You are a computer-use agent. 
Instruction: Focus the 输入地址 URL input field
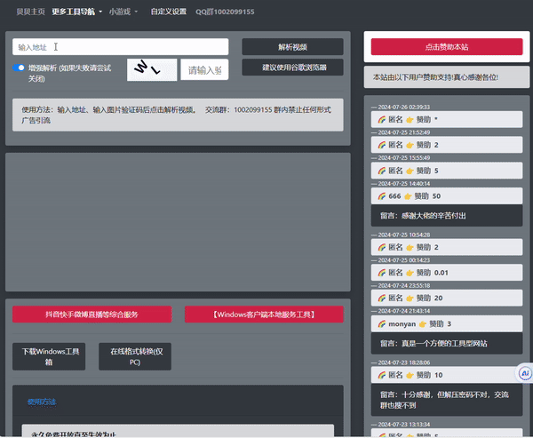pos(121,47)
